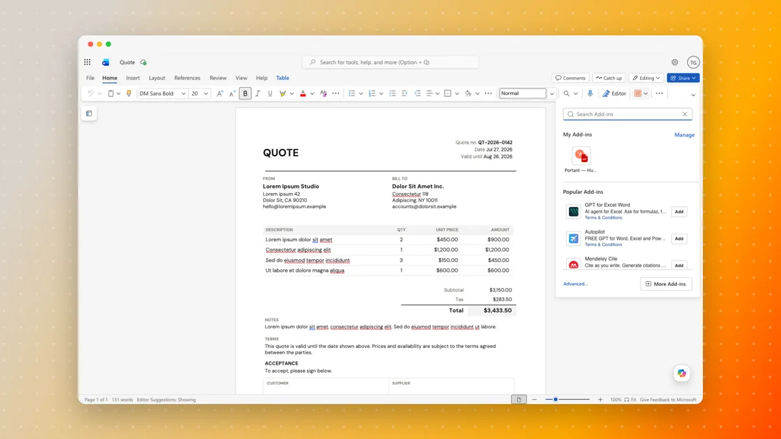781x439 pixels.
Task: Open the Editor button
Action: (x=614, y=94)
